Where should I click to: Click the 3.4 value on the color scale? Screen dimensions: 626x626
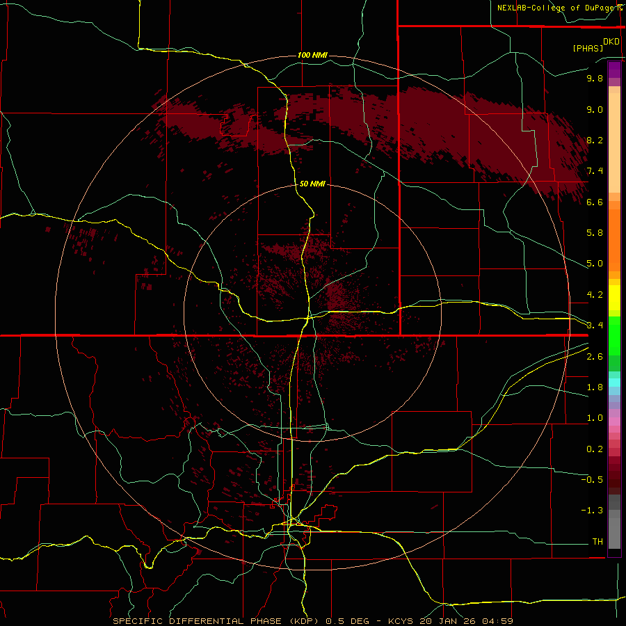point(595,326)
